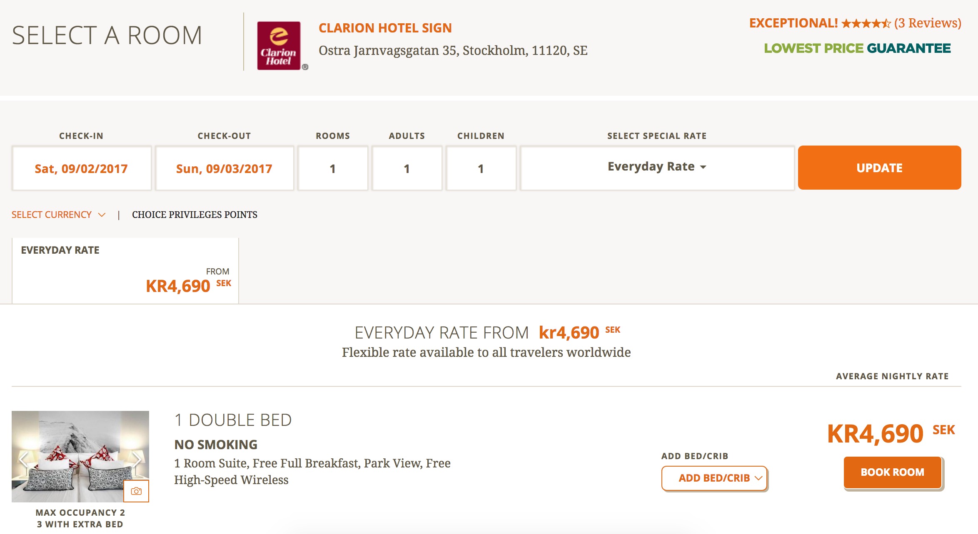Screen dimensions: 978x534
Task: Click the Clarion Hotel logo
Action: 279,46
